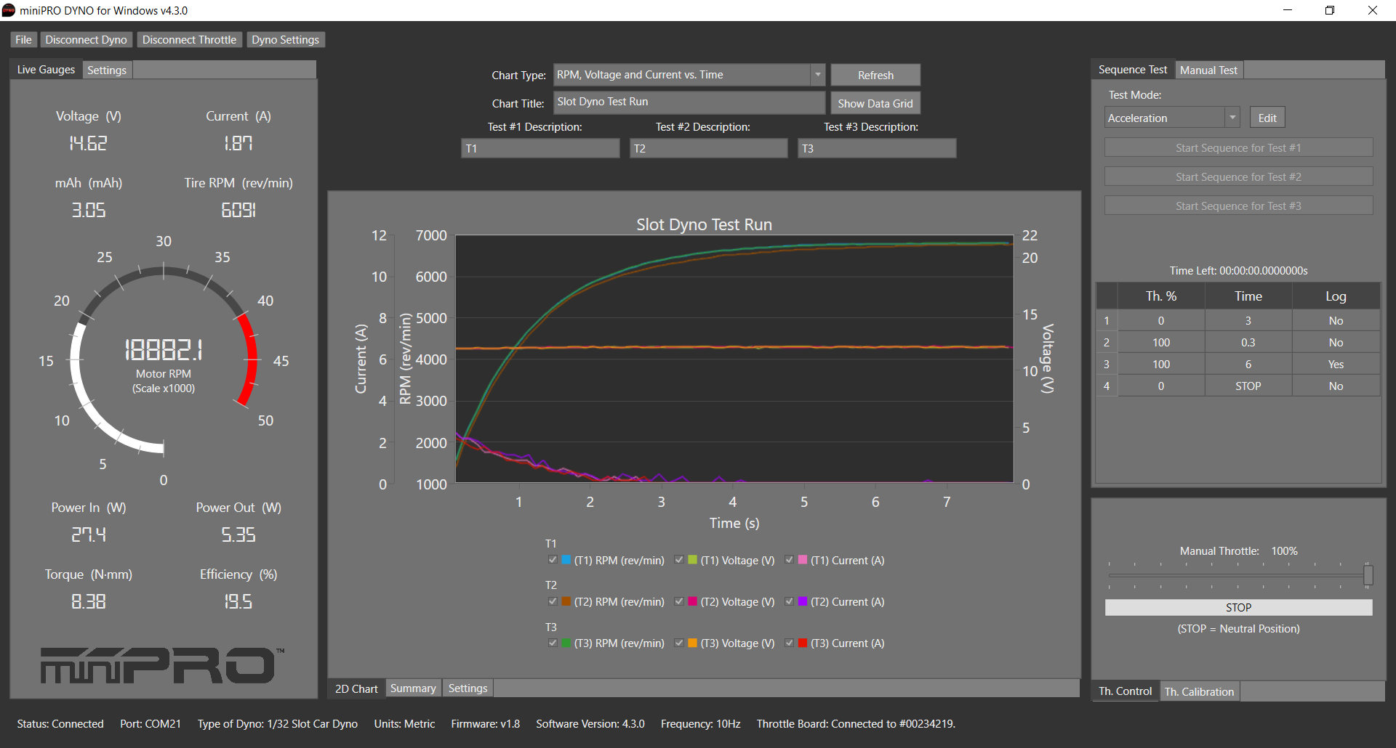
Task: Click the Frequency: 10Hz status text
Action: (x=700, y=723)
